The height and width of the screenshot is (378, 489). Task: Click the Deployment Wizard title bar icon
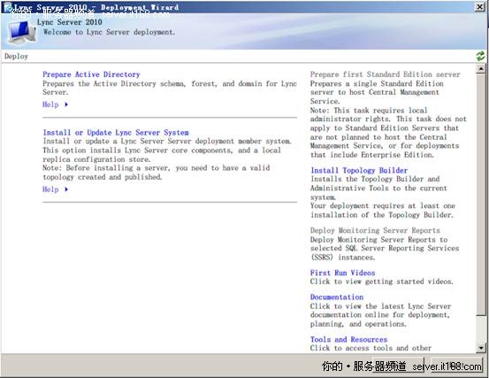click(x=8, y=7)
